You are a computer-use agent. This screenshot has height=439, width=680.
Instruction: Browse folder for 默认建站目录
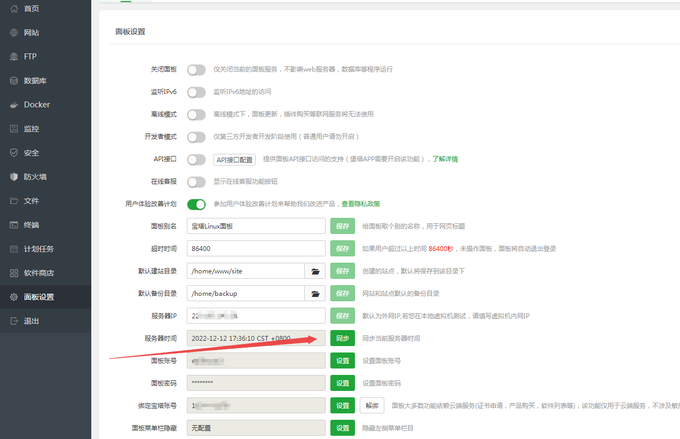[315, 271]
